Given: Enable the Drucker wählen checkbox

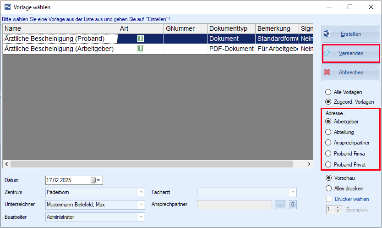Looking at the screenshot, I should click(x=329, y=199).
